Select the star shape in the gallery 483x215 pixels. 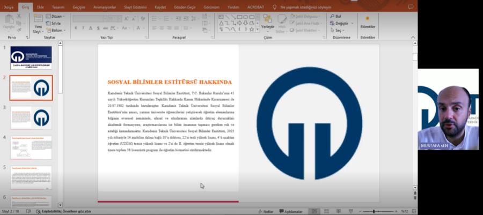tap(252, 29)
